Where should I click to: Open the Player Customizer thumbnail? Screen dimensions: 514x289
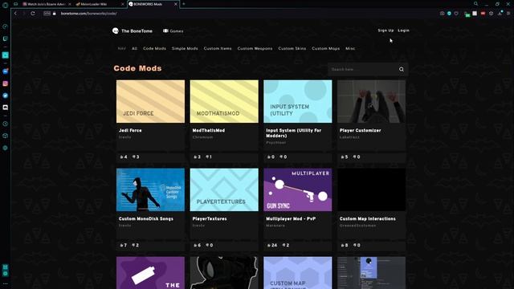371,102
